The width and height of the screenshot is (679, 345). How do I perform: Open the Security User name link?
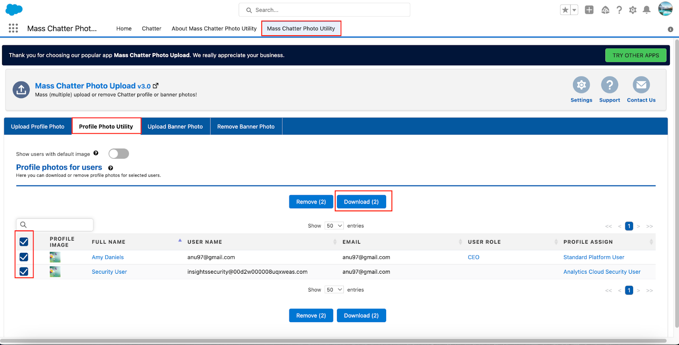(109, 272)
